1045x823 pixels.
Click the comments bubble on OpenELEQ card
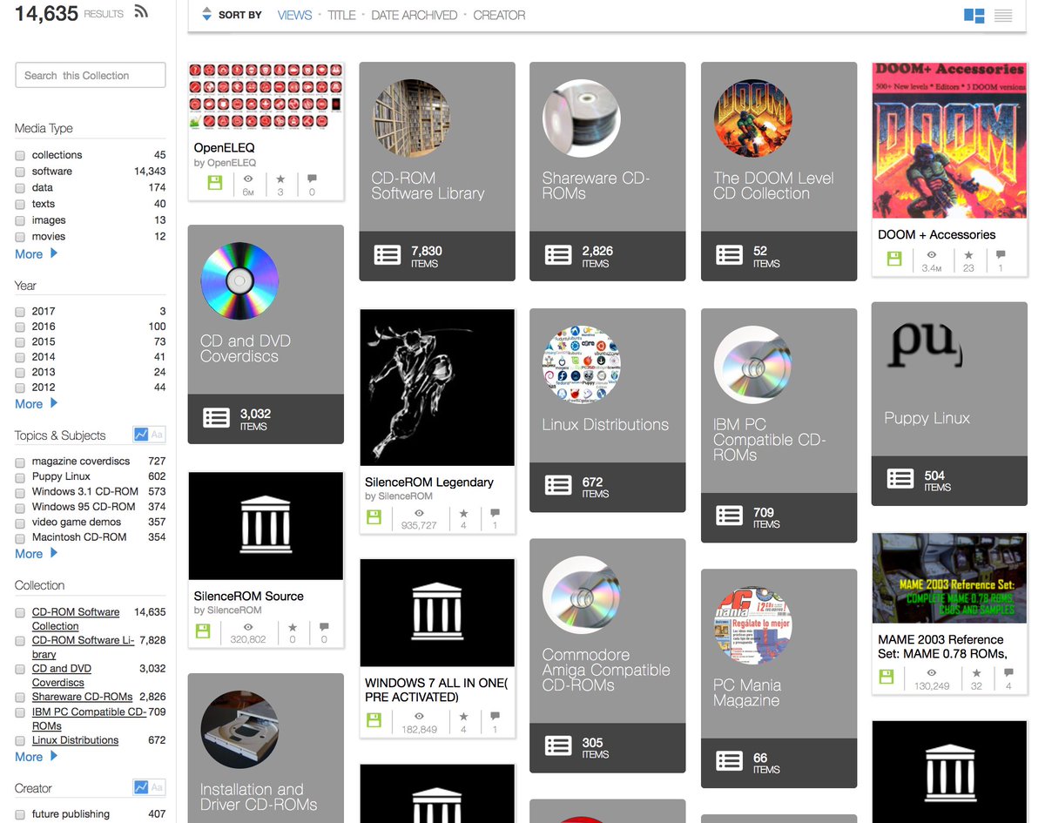pos(313,179)
